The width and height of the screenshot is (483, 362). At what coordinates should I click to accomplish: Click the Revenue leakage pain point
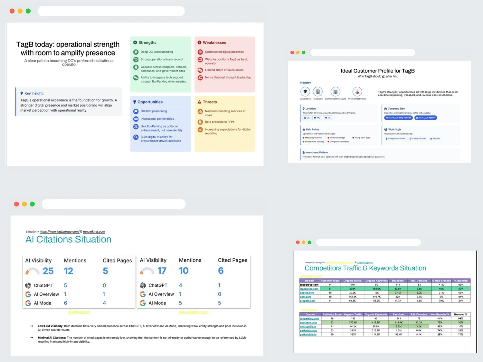pos(336,138)
